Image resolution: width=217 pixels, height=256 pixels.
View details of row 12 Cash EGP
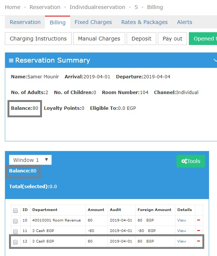click(x=181, y=241)
